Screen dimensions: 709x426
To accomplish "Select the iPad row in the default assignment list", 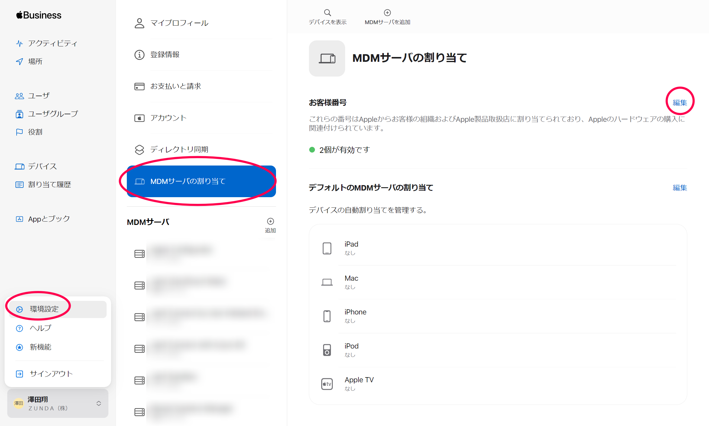I will point(498,248).
